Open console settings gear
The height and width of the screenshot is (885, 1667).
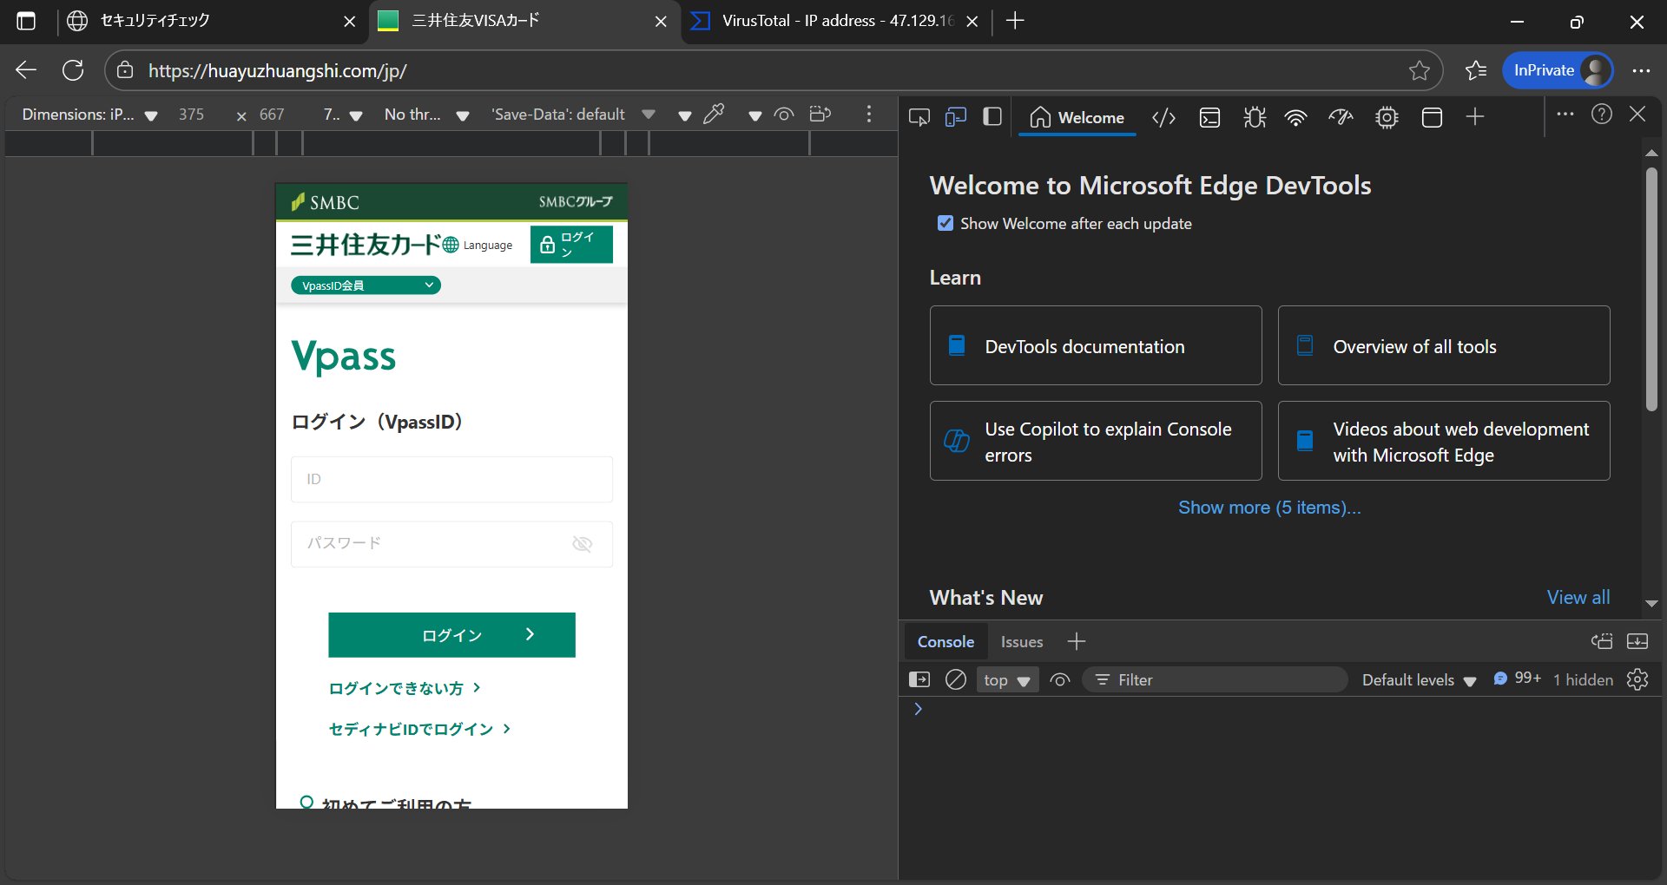pyautogui.click(x=1637, y=679)
